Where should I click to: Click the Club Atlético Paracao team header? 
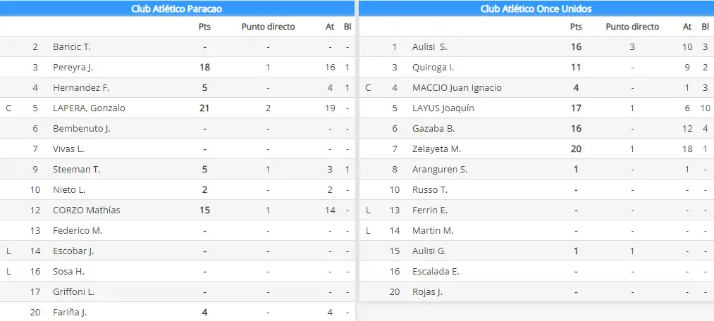pos(177,8)
